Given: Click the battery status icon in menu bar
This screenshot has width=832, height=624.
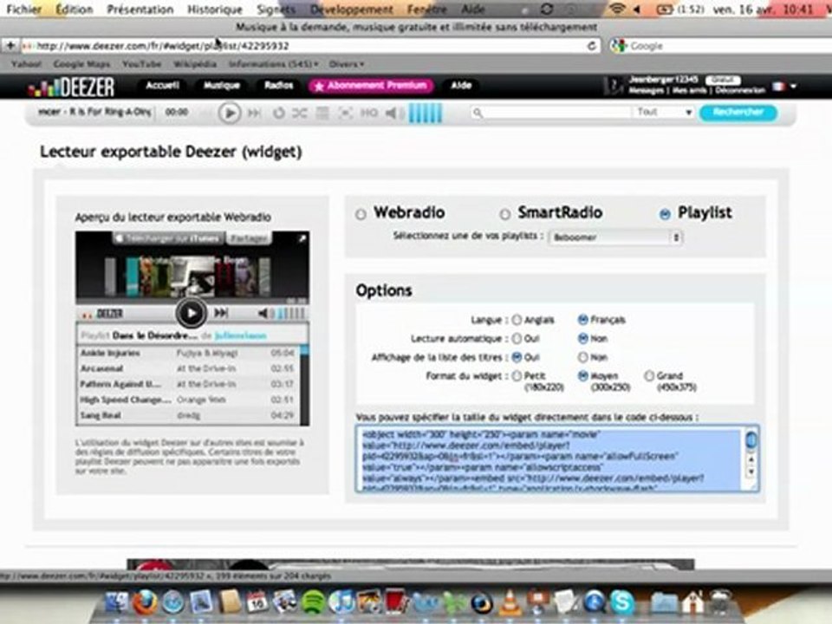Looking at the screenshot, I should 665,9.
